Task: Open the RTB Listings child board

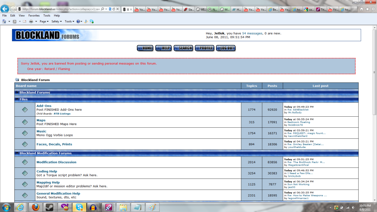Action: point(62,114)
